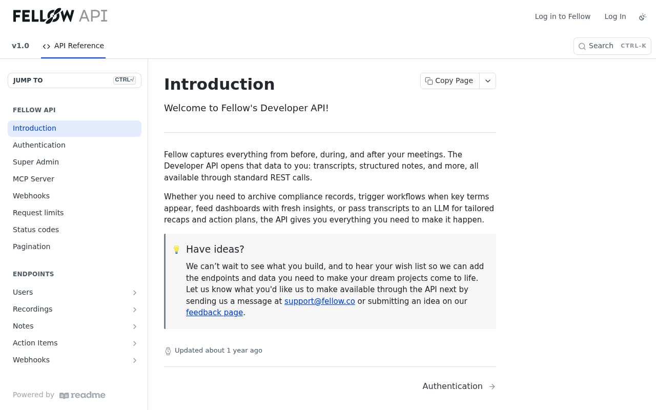656x410 pixels.
Task: Toggle the dark mode theme icon
Action: 643,17
